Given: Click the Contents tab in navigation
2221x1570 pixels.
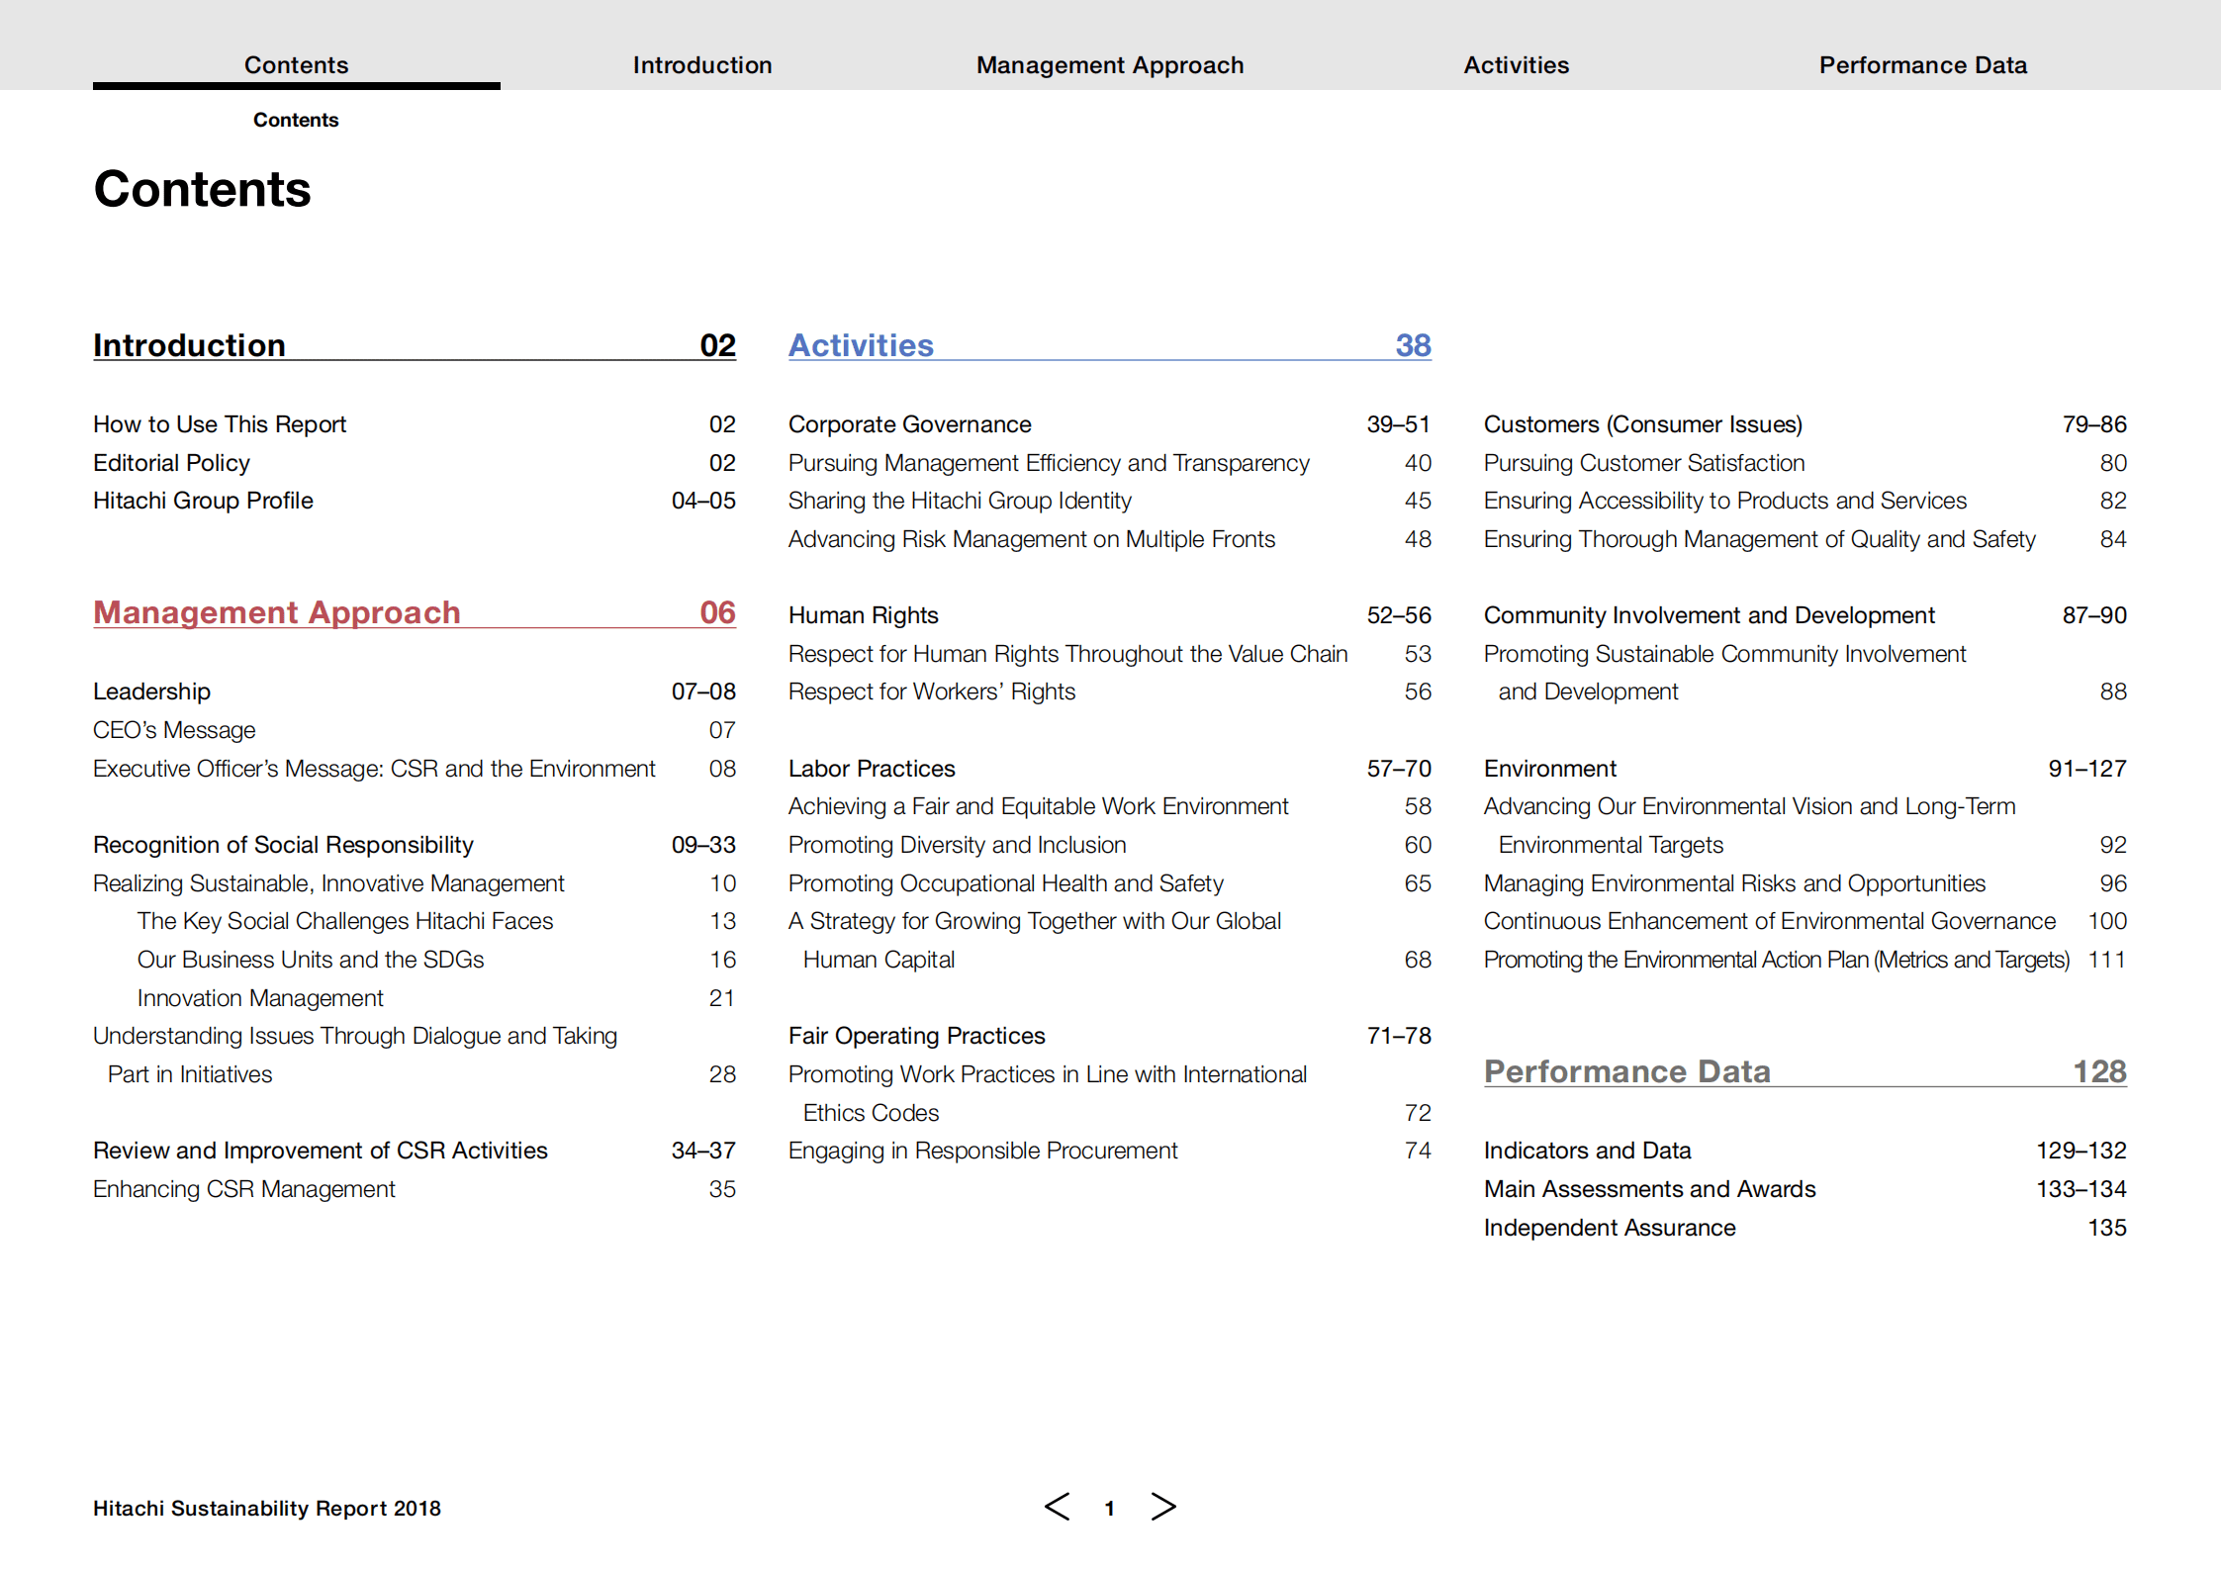Looking at the screenshot, I should [x=296, y=65].
